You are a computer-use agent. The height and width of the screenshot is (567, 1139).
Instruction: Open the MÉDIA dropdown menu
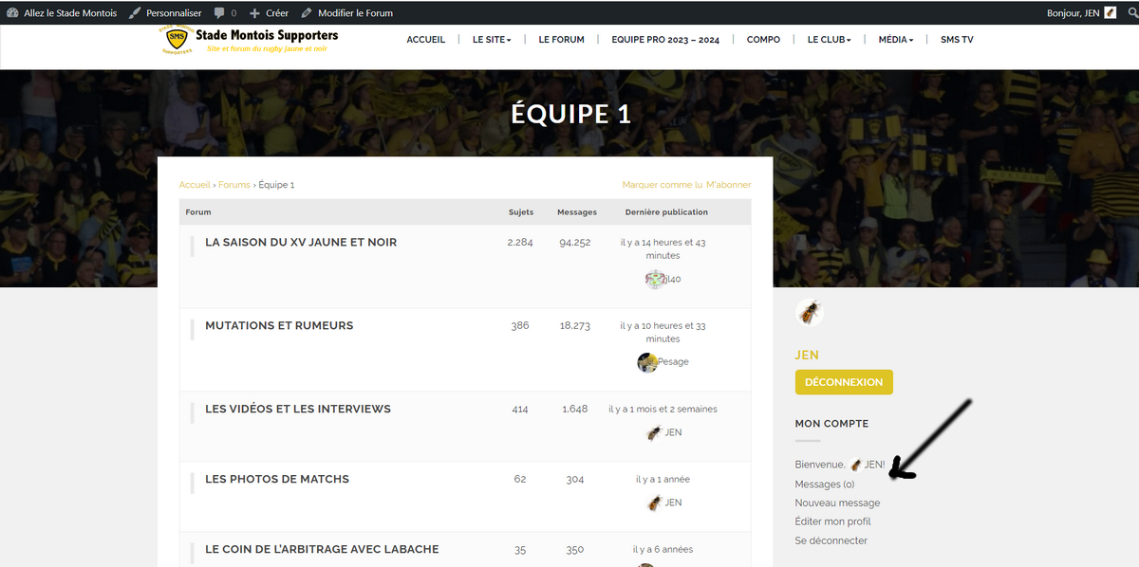(x=895, y=40)
